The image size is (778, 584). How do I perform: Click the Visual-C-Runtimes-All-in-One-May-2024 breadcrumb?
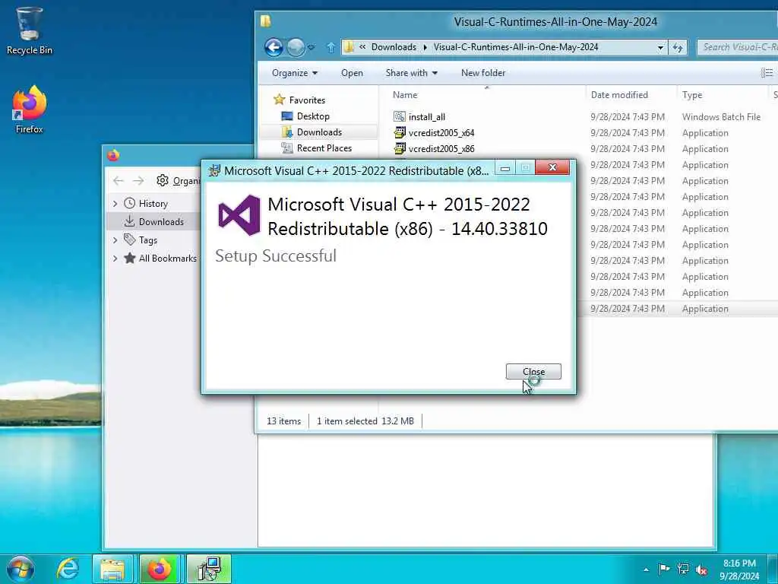tap(516, 47)
